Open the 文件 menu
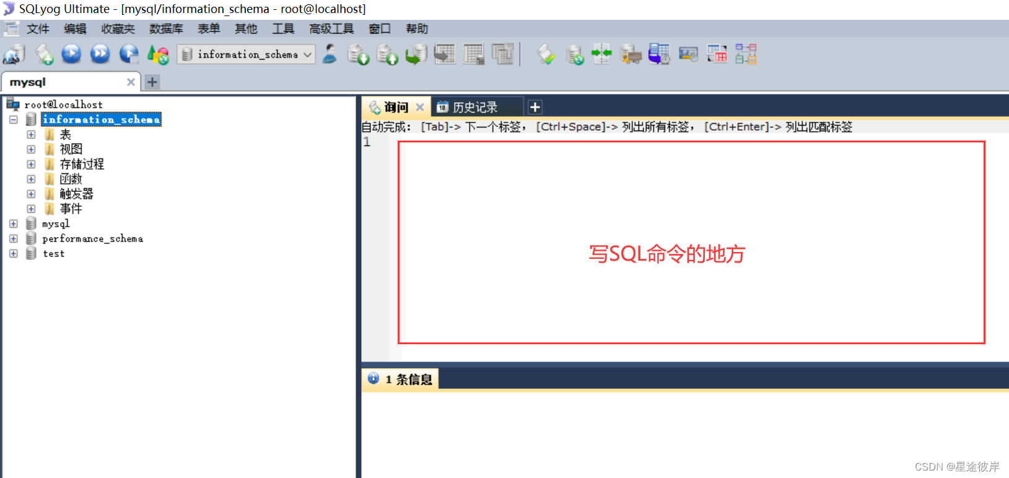Viewport: 1009px width, 478px height. point(38,28)
